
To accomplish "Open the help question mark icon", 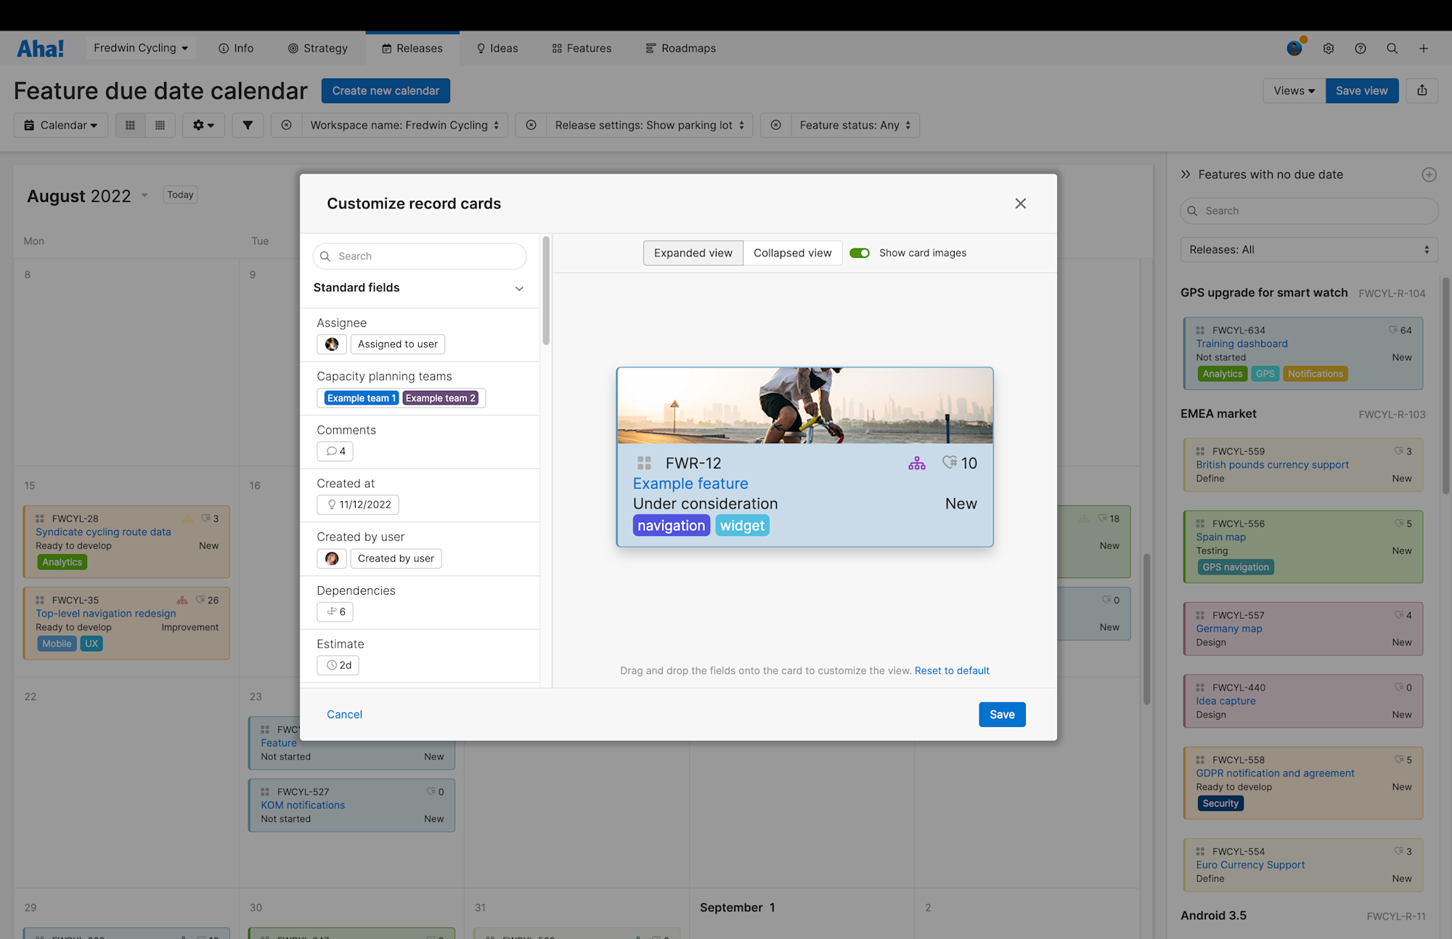I will pos(1360,49).
